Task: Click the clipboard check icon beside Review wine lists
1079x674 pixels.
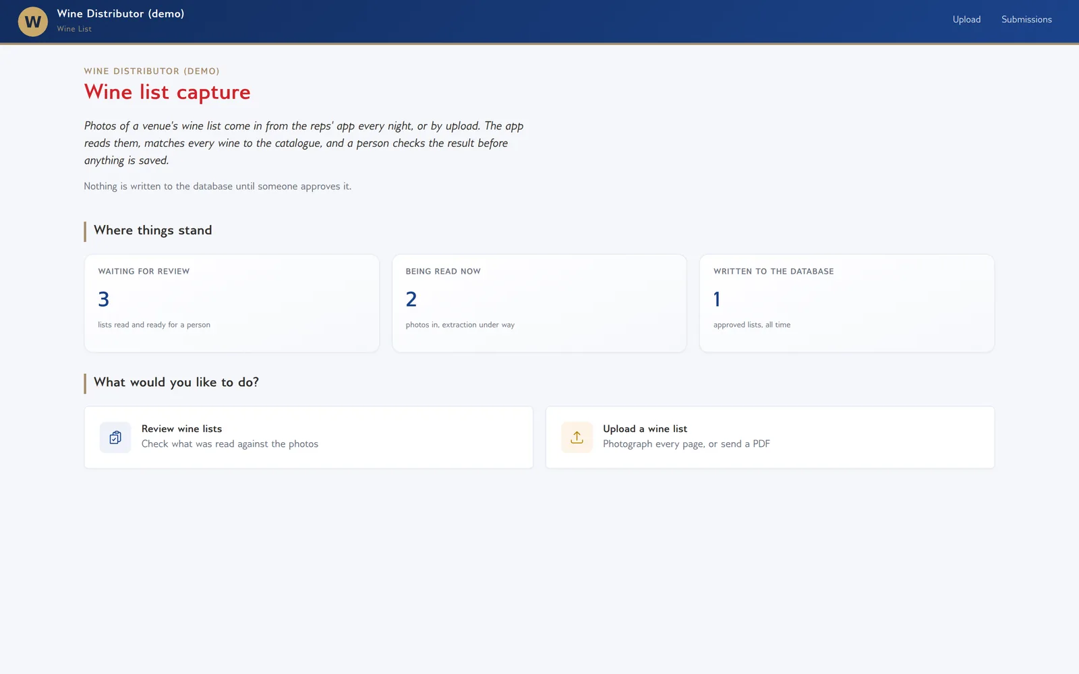Action: tap(115, 437)
